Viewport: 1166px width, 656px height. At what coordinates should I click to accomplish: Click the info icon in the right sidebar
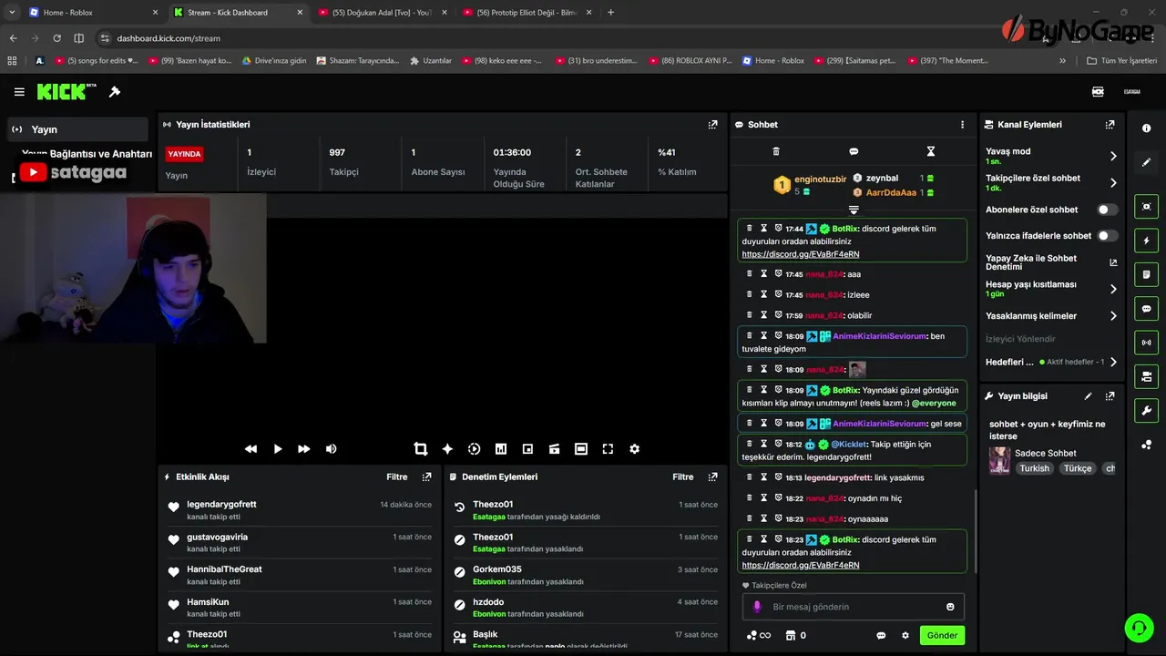pos(1146,128)
